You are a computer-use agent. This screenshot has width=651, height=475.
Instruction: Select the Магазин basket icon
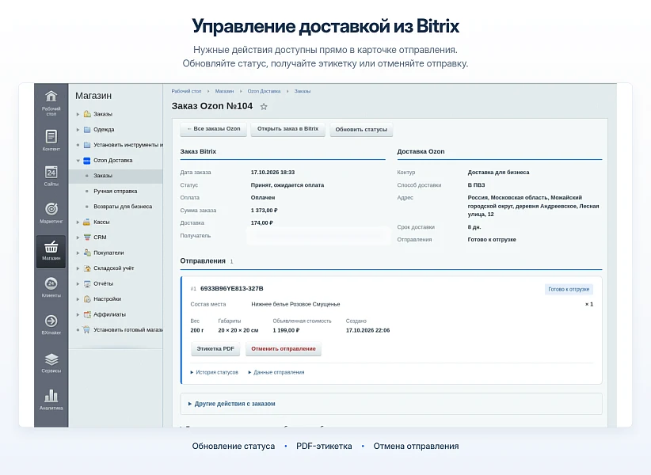(51, 246)
